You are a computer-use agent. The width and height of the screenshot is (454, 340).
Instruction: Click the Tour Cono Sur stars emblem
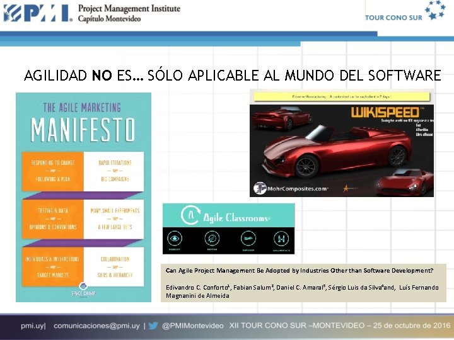click(435, 10)
